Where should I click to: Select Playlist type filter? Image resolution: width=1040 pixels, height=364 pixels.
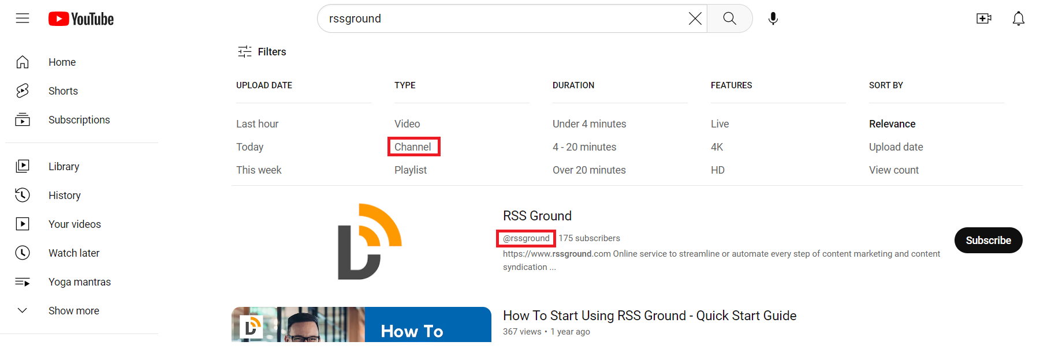(411, 170)
